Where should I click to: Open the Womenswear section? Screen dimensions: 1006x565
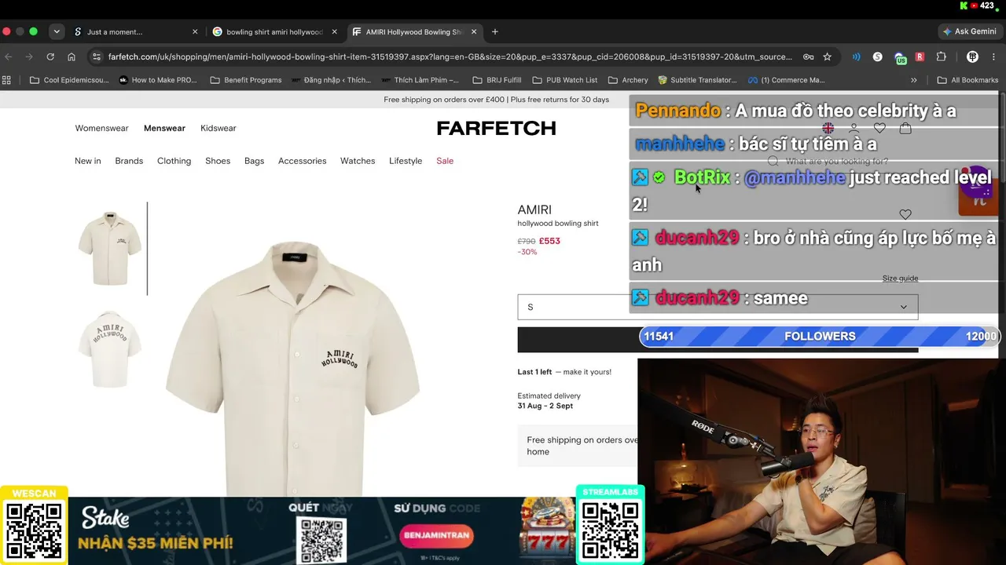(x=101, y=128)
